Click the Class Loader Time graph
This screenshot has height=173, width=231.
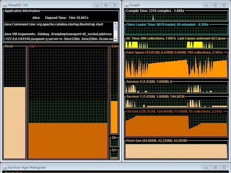[x=176, y=31]
